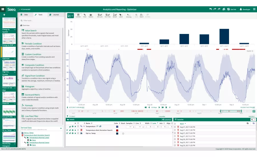The image size is (257, 157).
Task: Collapse the Derived Data panel chevron
Action: 61,128
